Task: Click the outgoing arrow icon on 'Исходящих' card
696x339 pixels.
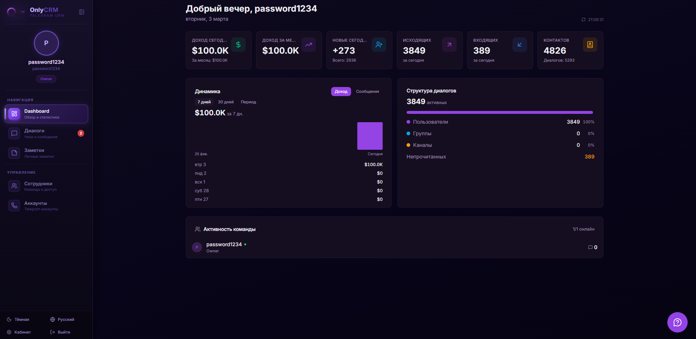Action: (x=449, y=44)
